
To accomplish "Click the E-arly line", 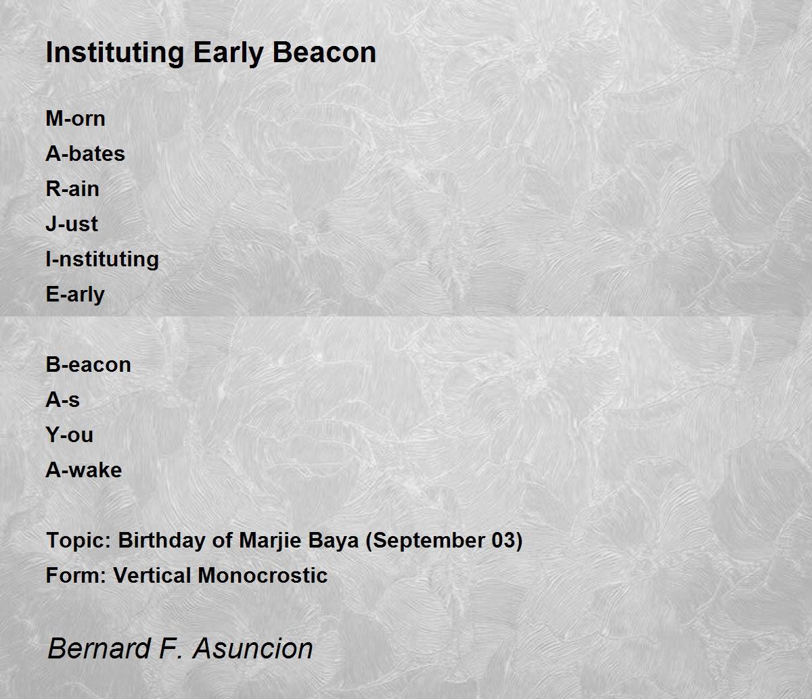I will 75,295.
